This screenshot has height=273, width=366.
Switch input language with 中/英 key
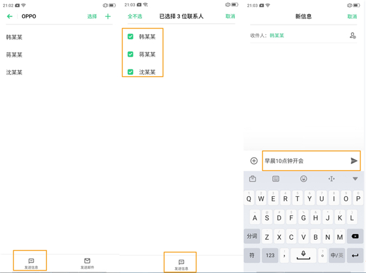pyautogui.click(x=336, y=254)
